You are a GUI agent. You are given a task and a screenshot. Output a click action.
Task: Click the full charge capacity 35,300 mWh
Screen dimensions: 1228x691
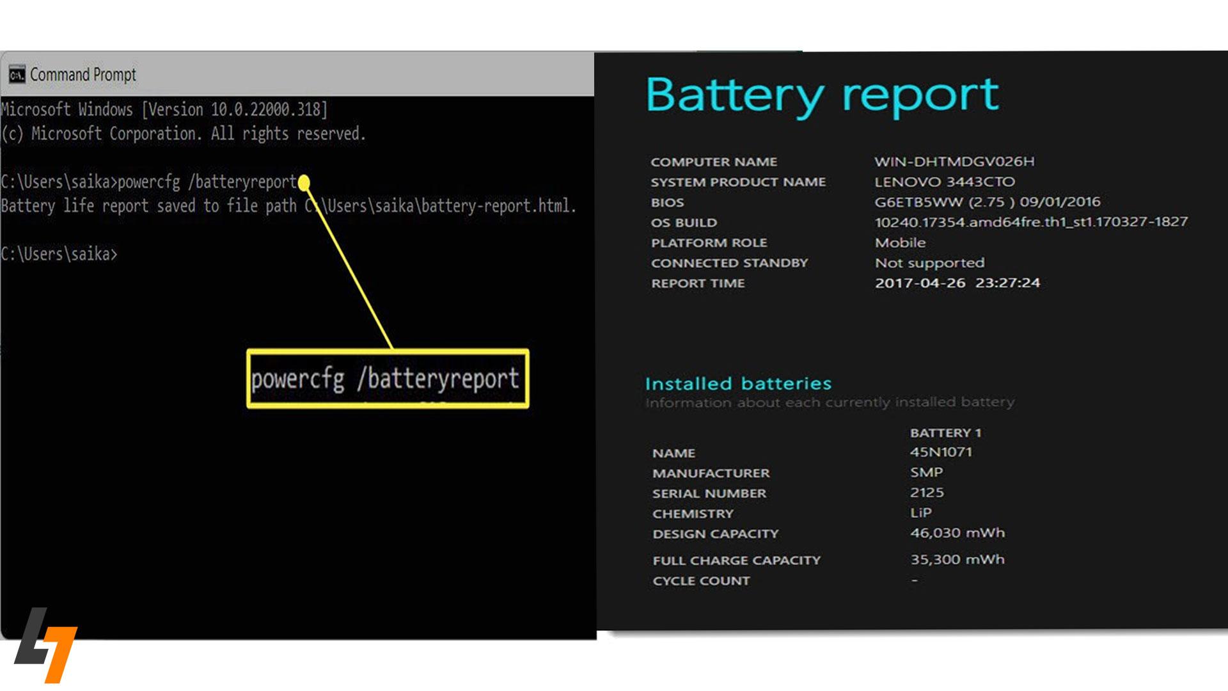click(957, 560)
